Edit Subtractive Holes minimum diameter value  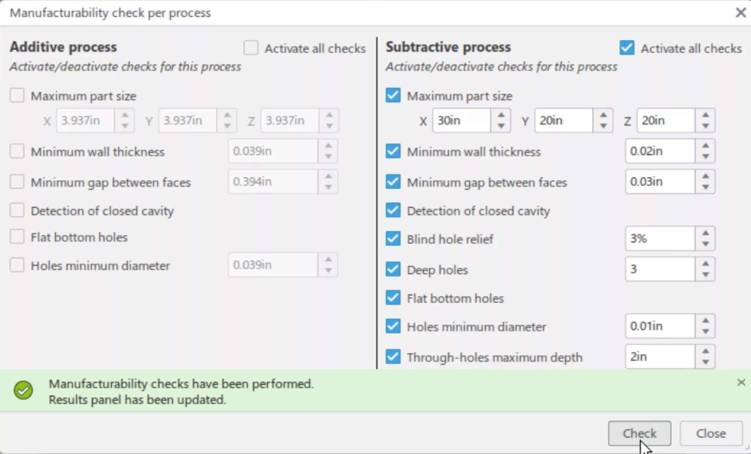661,326
